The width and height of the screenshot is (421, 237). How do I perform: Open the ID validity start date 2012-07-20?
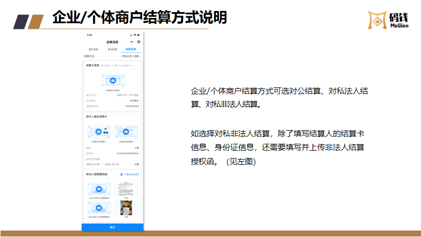93,163
